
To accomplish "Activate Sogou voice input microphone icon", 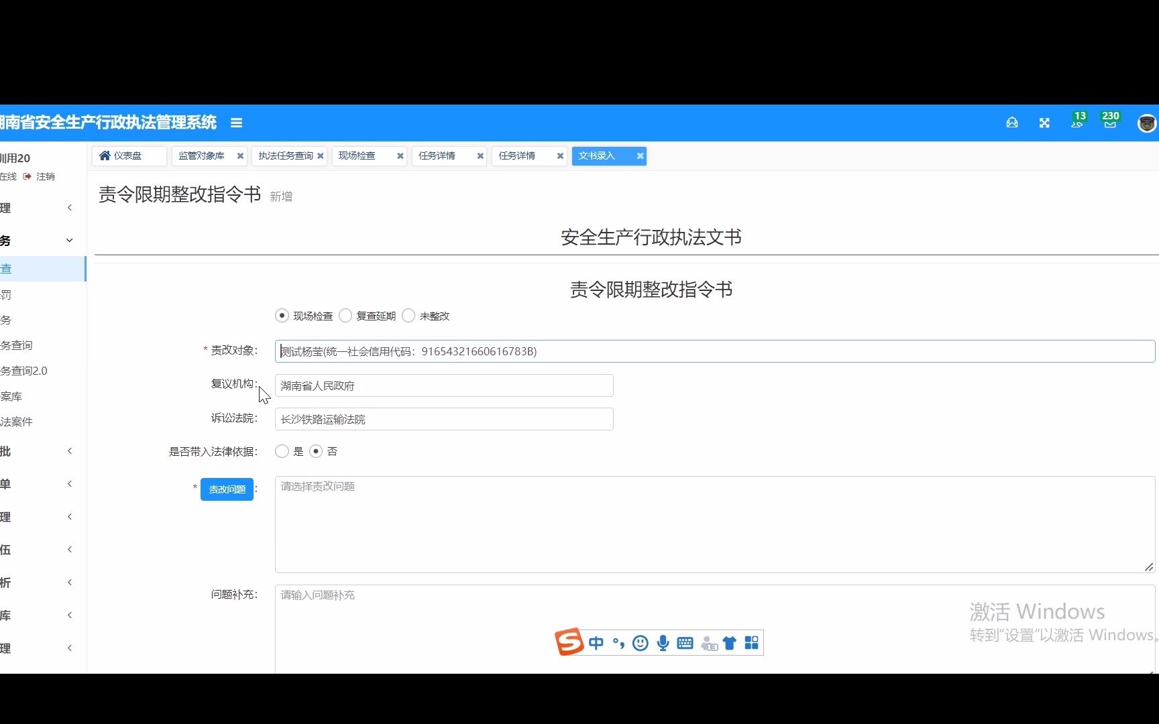I will point(663,644).
